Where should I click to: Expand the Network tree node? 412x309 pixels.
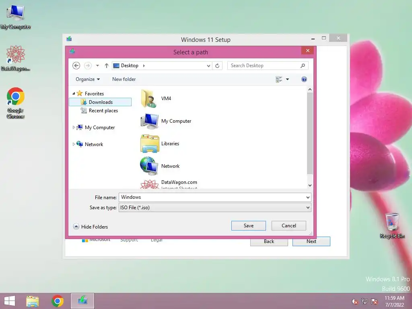pos(74,144)
